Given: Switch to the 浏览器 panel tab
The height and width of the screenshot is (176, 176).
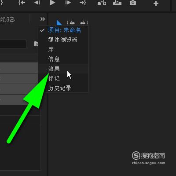Looking at the screenshot, I should coord(7,19).
